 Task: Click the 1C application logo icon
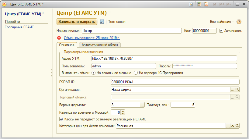[4, 4]
